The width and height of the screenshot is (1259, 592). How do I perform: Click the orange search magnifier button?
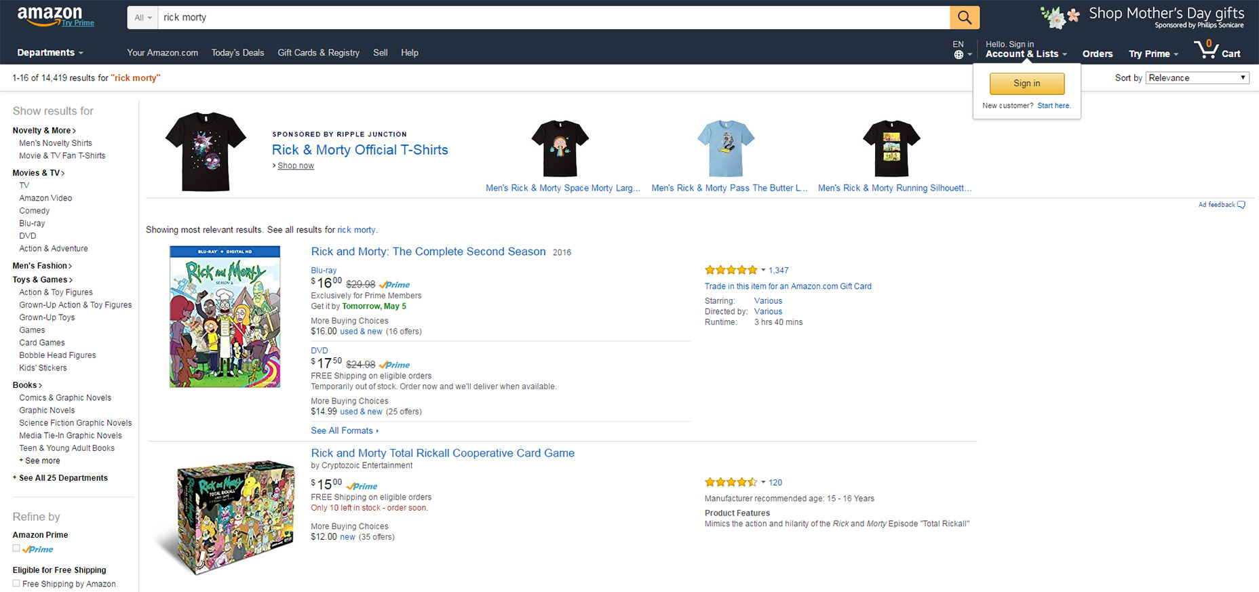pyautogui.click(x=964, y=18)
